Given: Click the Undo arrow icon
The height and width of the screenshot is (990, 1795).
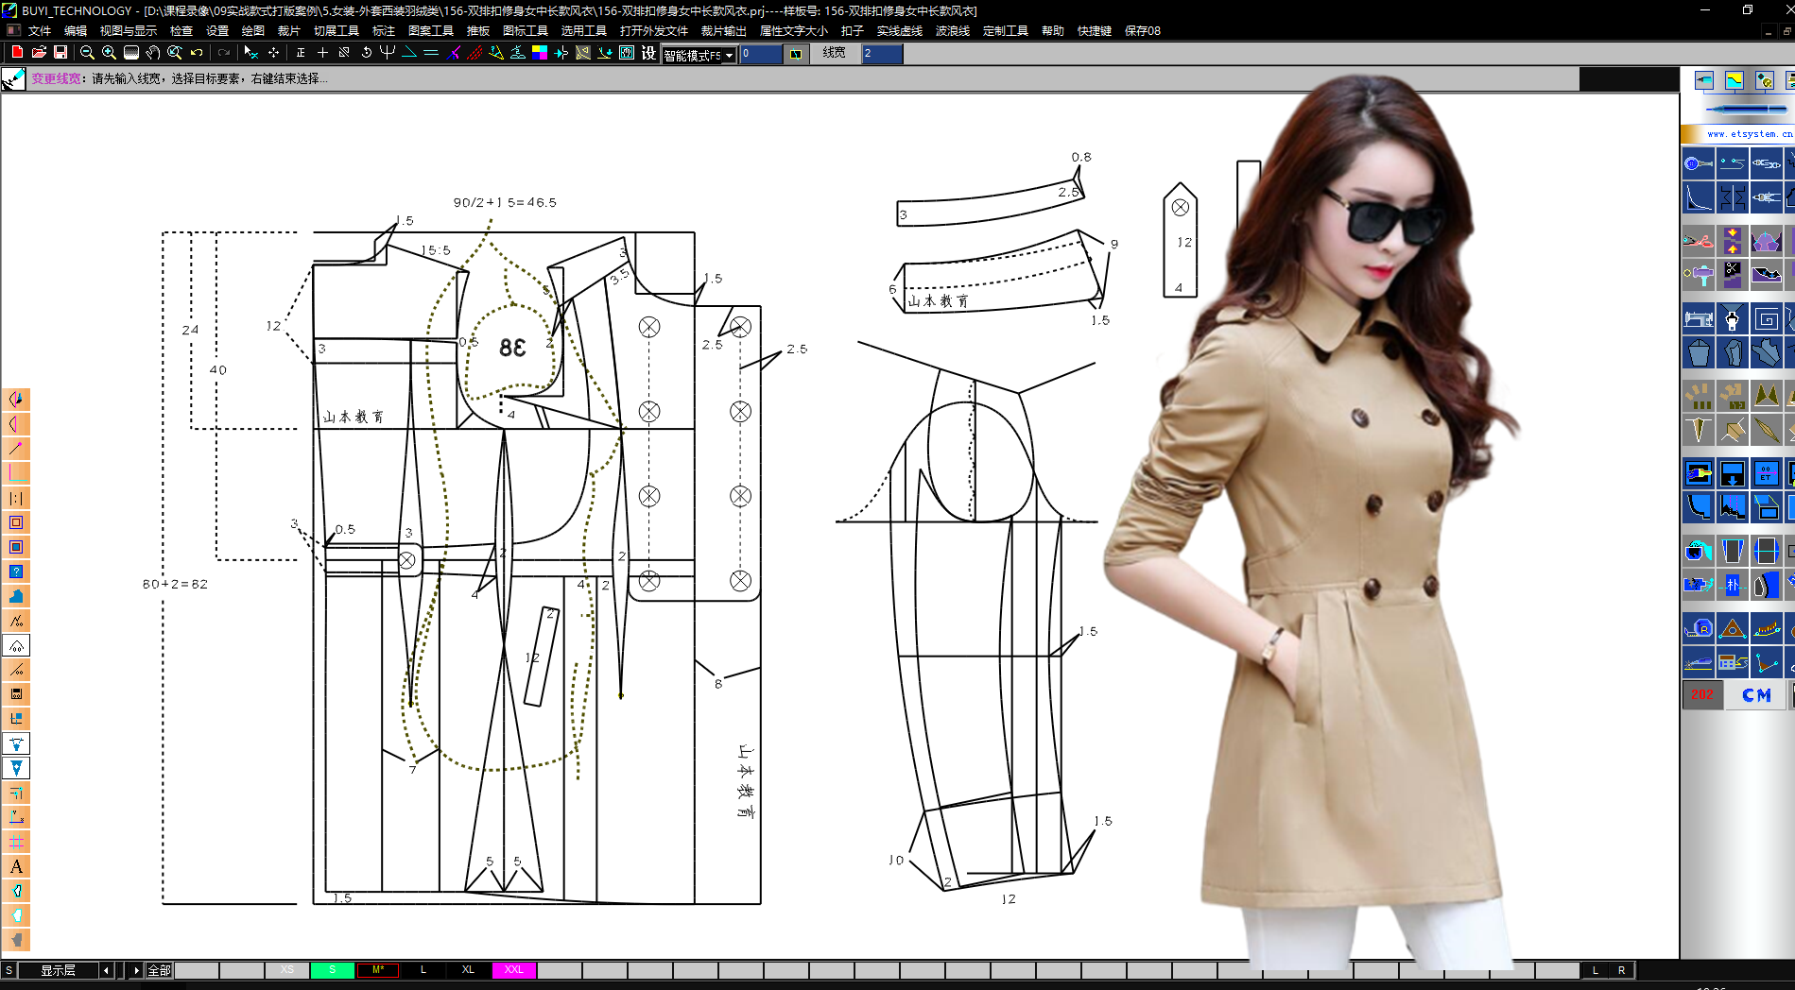Looking at the screenshot, I should click(x=197, y=53).
